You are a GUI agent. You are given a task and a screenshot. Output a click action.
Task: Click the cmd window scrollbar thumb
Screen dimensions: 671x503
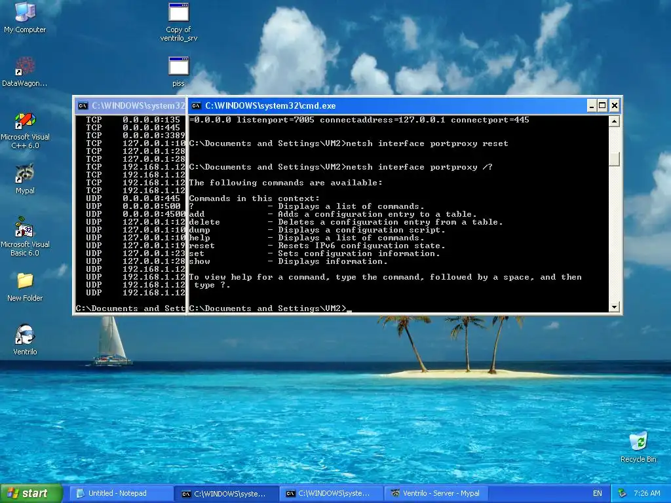point(614,159)
